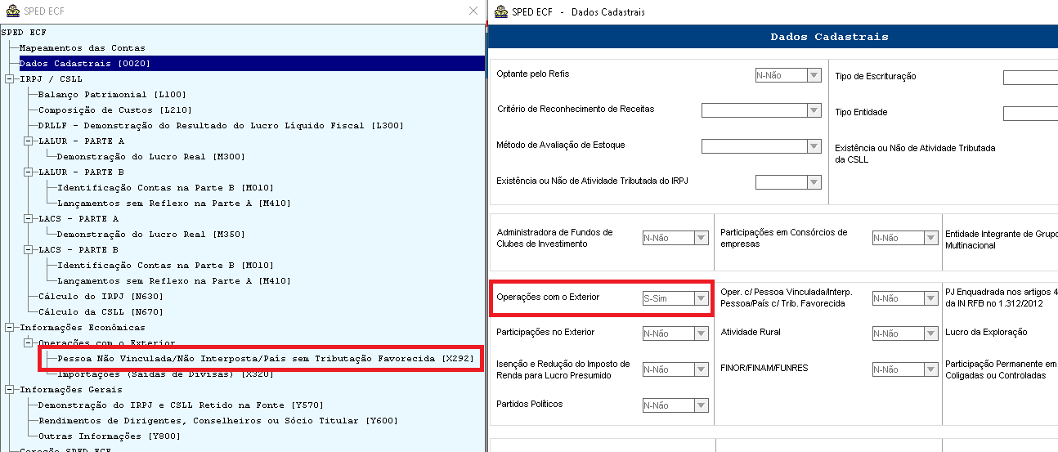1058x452 pixels.
Task: Open Identificação Contas na Parte B under LACS
Action: click(x=165, y=266)
